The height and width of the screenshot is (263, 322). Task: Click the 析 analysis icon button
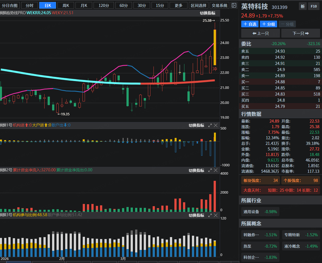point(303,7)
